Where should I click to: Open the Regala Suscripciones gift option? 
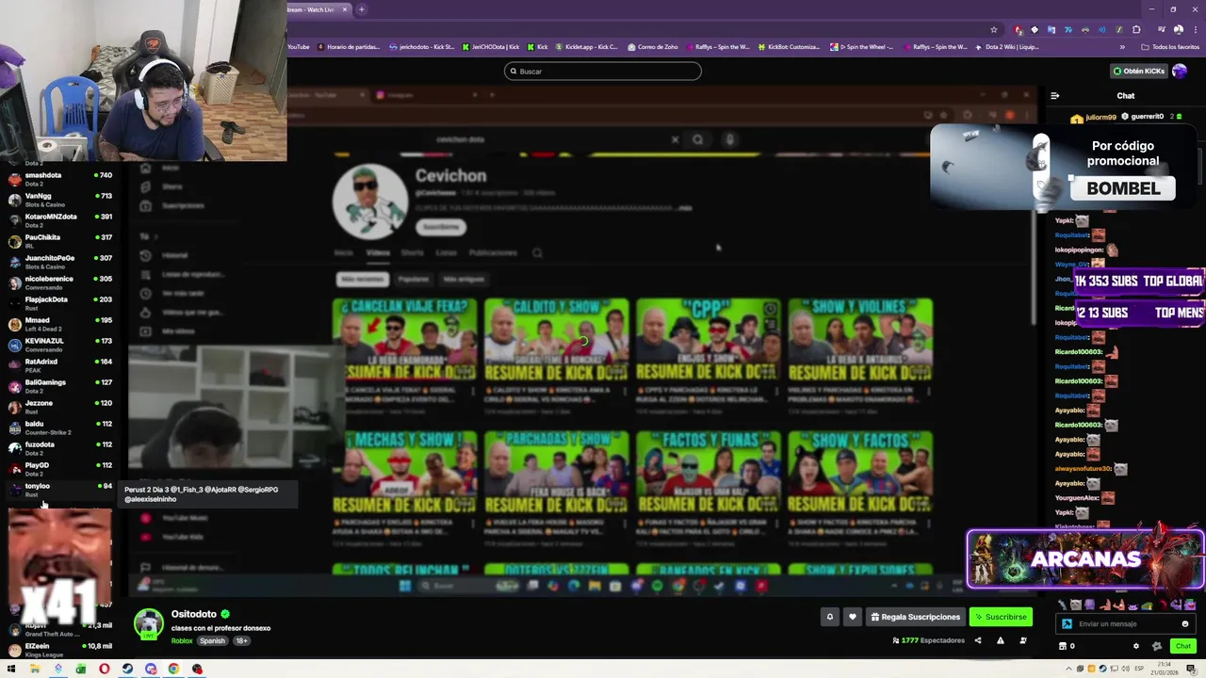click(x=915, y=617)
